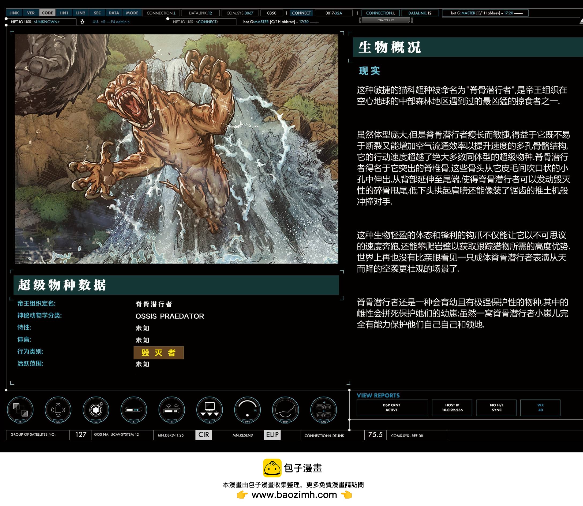Click the 0850 value box
This screenshot has height=506, width=583.
pyautogui.click(x=272, y=13)
